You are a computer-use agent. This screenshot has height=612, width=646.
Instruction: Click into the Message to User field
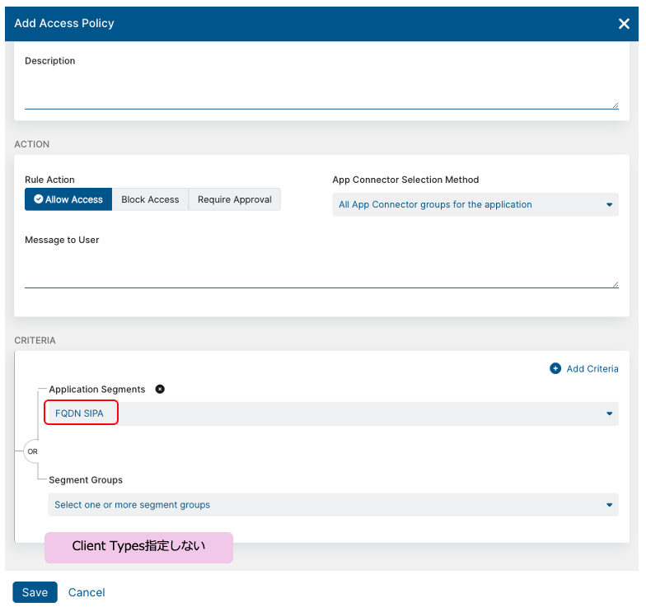[x=321, y=269]
